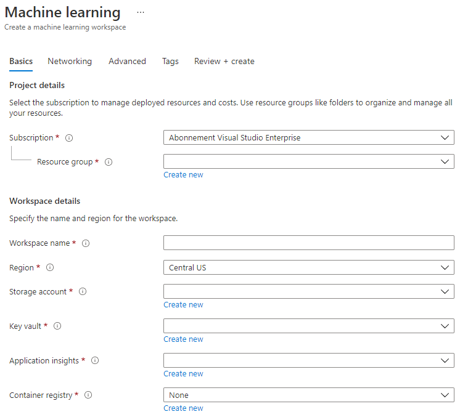
Task: Click info icon next to Subscription
Action: (x=69, y=138)
